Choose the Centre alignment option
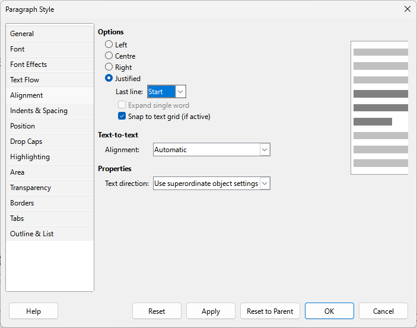This screenshot has height=328, width=417. pos(109,56)
